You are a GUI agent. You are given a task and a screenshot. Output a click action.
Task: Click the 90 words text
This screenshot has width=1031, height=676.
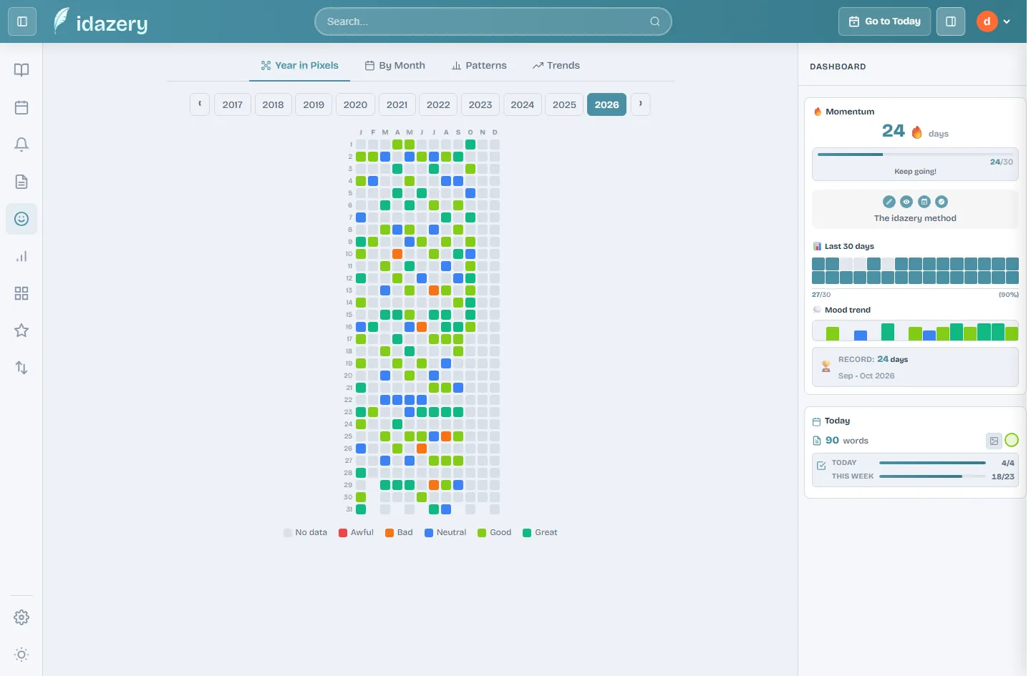click(847, 441)
